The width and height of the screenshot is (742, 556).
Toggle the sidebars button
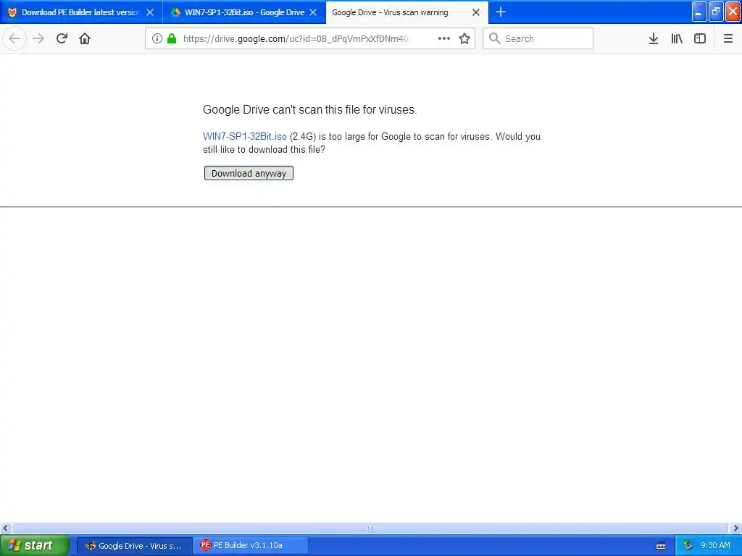click(x=700, y=38)
